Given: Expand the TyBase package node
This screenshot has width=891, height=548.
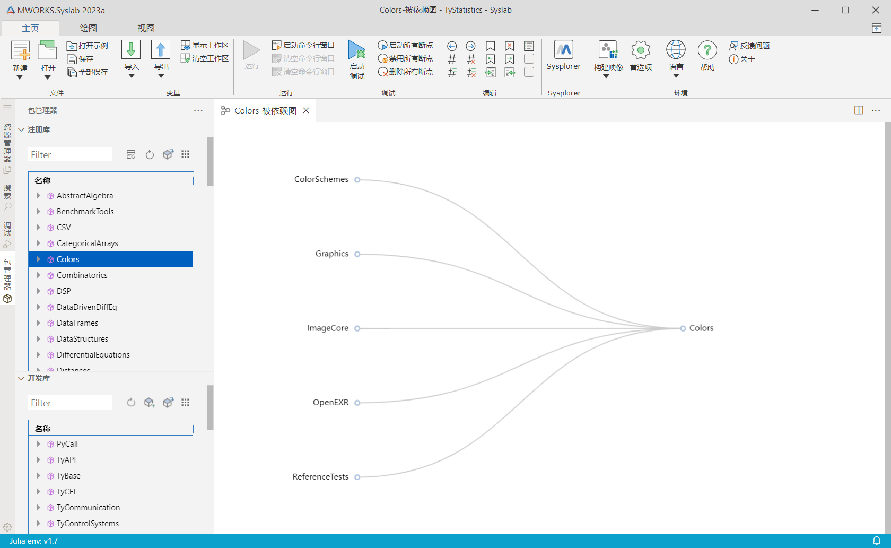Looking at the screenshot, I should pos(39,476).
